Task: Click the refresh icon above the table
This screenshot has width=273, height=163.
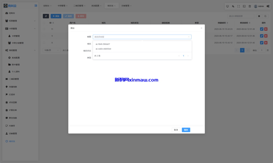Action: tap(46, 16)
